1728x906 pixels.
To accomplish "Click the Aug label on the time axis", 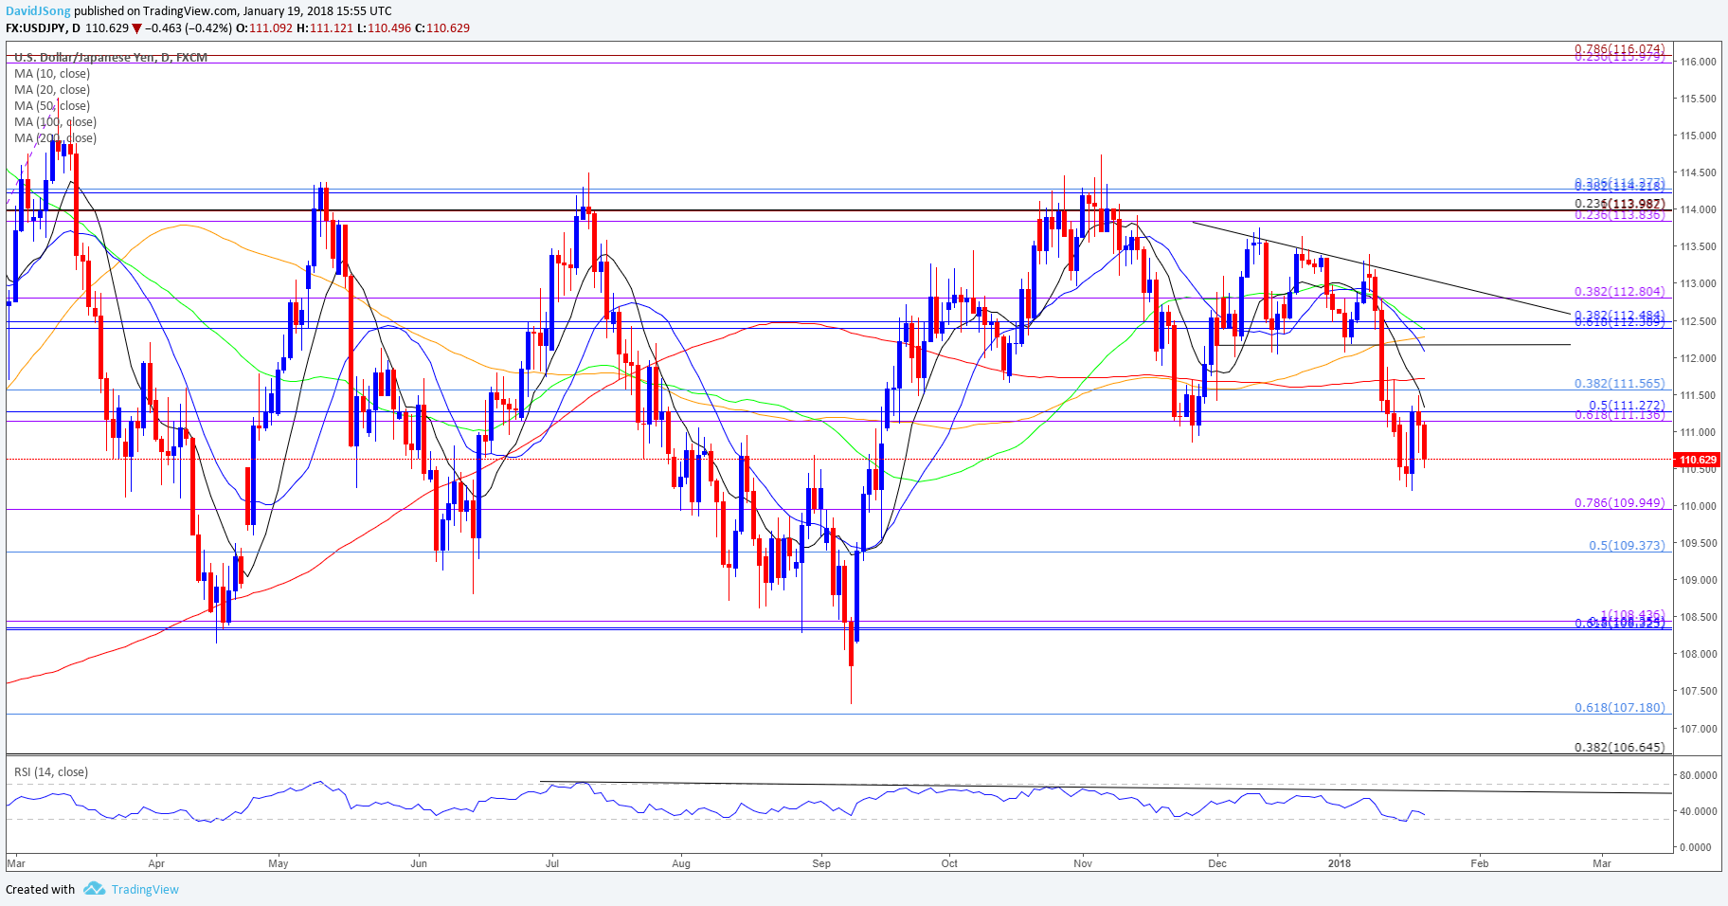I will click(x=680, y=863).
